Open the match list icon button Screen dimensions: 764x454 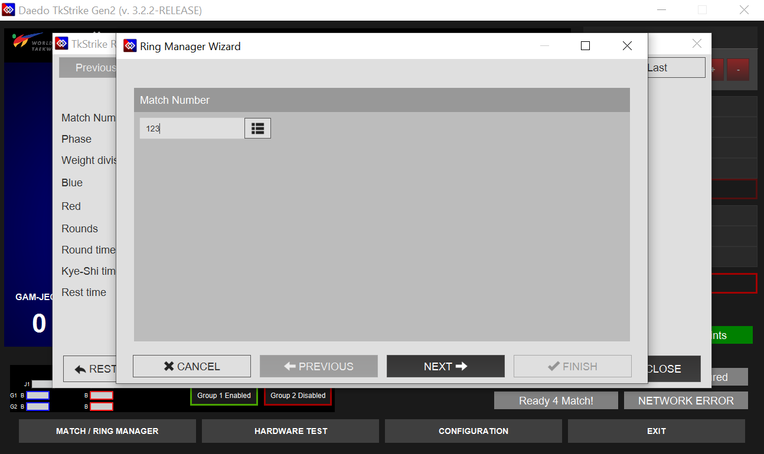(257, 129)
